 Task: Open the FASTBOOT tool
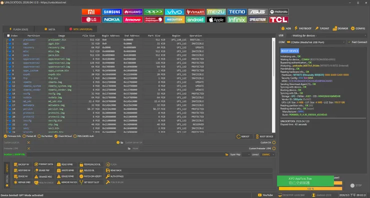tap(303, 28)
